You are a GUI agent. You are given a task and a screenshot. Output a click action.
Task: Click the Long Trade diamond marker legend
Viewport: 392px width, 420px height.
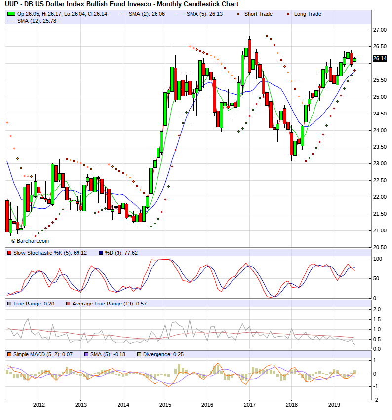tap(288, 14)
